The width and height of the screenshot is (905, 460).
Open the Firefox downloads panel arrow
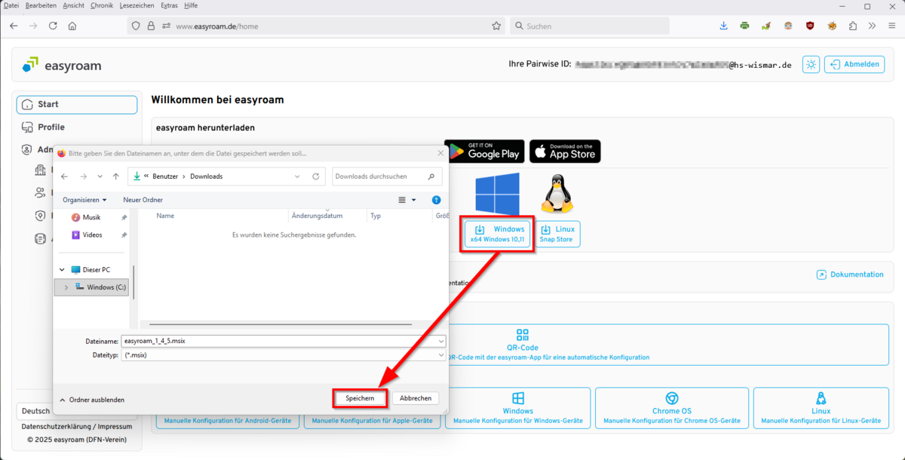point(723,26)
